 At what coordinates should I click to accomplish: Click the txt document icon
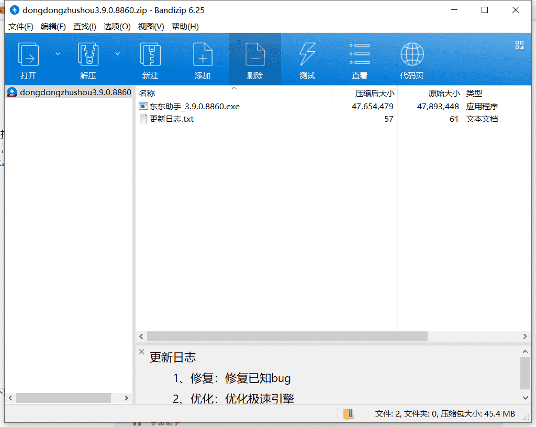pos(143,119)
